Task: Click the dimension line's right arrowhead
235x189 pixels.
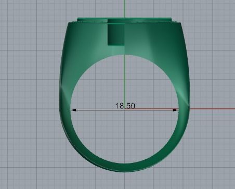Action: [175, 110]
